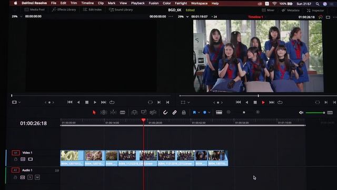
Task: Open the Effects Library panel
Action: [x=64, y=9]
